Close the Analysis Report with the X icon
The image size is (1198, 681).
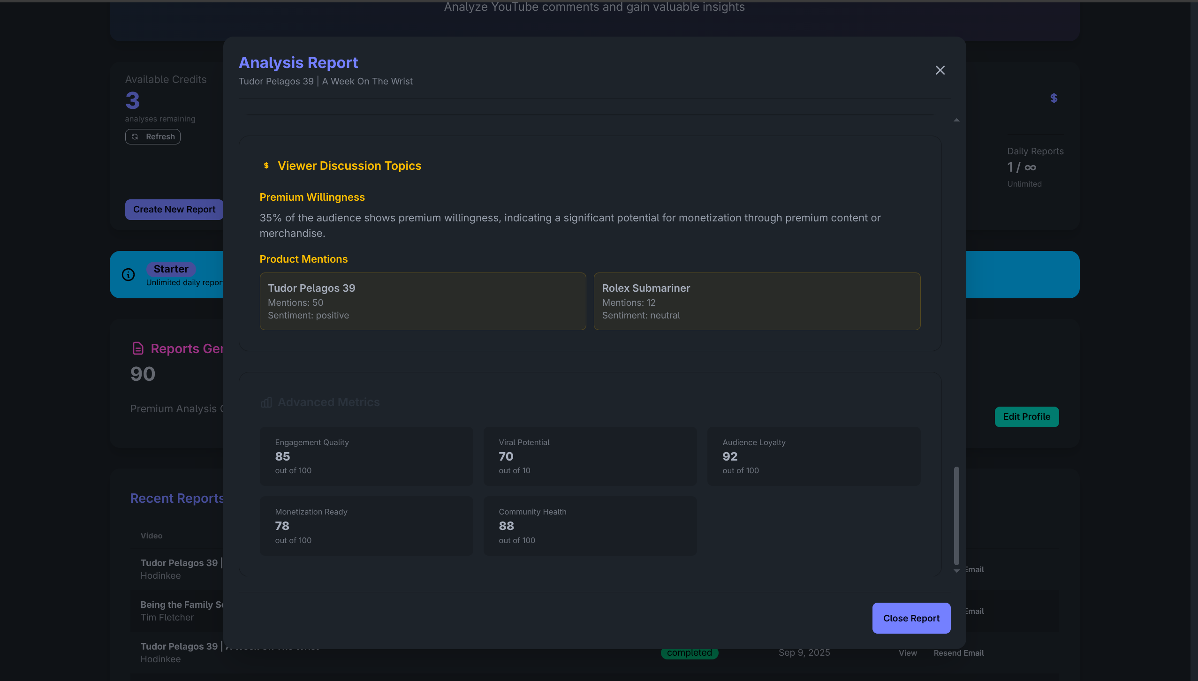coord(940,70)
